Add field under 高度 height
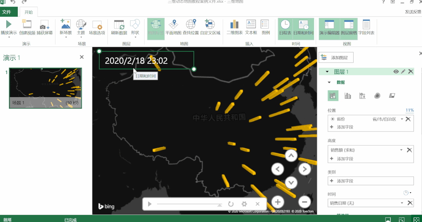Viewport: 422px width, 222px height. (342, 159)
